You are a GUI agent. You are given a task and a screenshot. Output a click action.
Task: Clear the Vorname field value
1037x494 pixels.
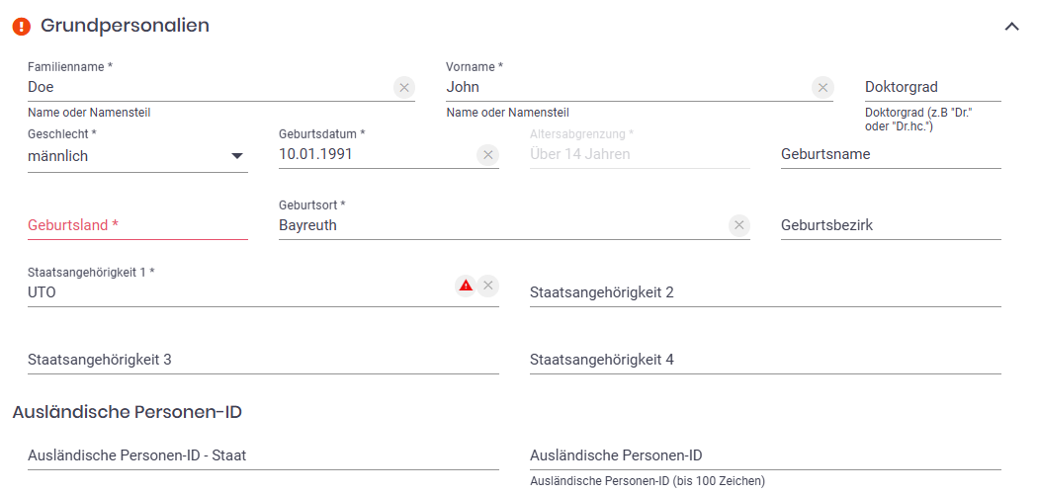(822, 88)
